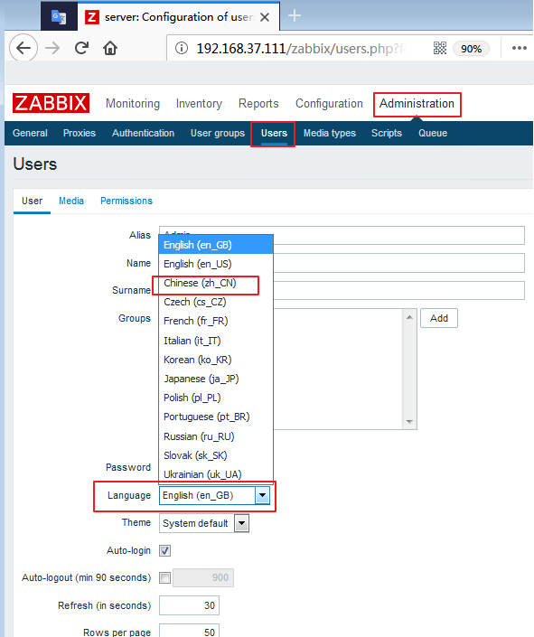The height and width of the screenshot is (637, 534).
Task: Click the Groups list scroll down arrow
Action: 409,422
